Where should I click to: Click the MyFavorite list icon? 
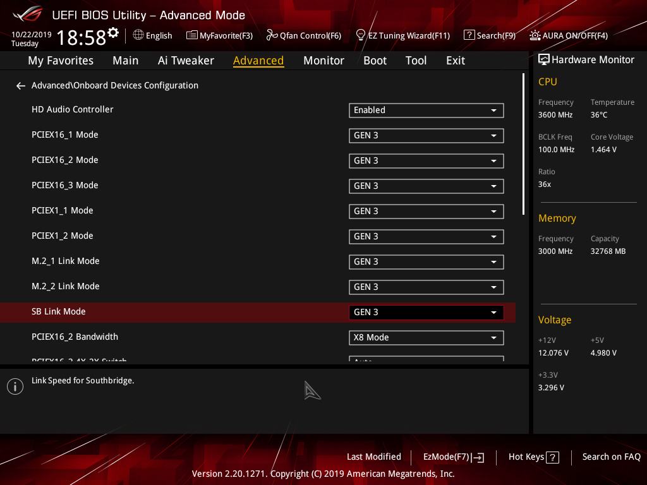point(192,35)
